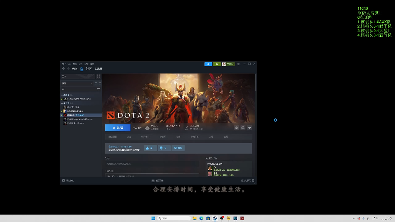Image resolution: width=395 pixels, height=222 pixels.
Task: Click the later button in review prompt
Action: [178, 148]
